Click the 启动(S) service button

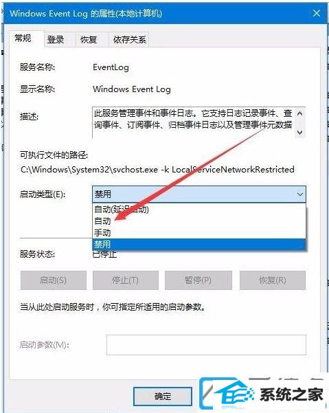pos(54,280)
